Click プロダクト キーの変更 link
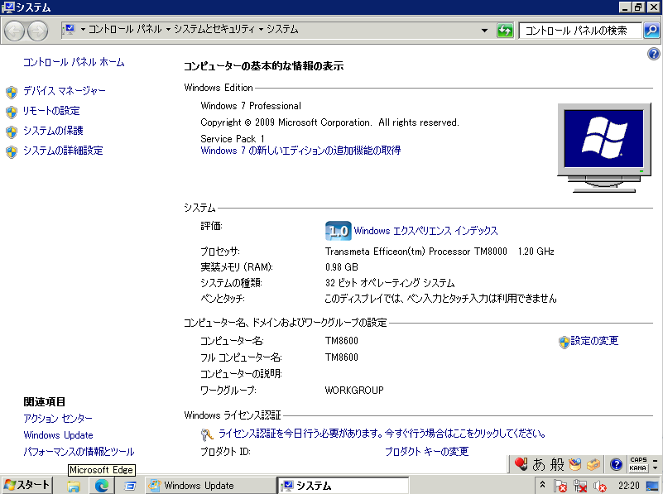This screenshot has height=494, width=663. pyautogui.click(x=426, y=451)
